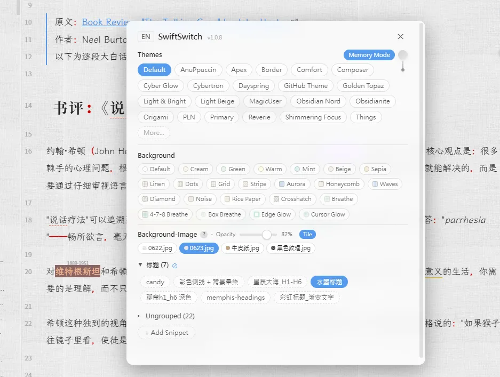
Task: Select the Obsidianite theme
Action: click(x=372, y=101)
